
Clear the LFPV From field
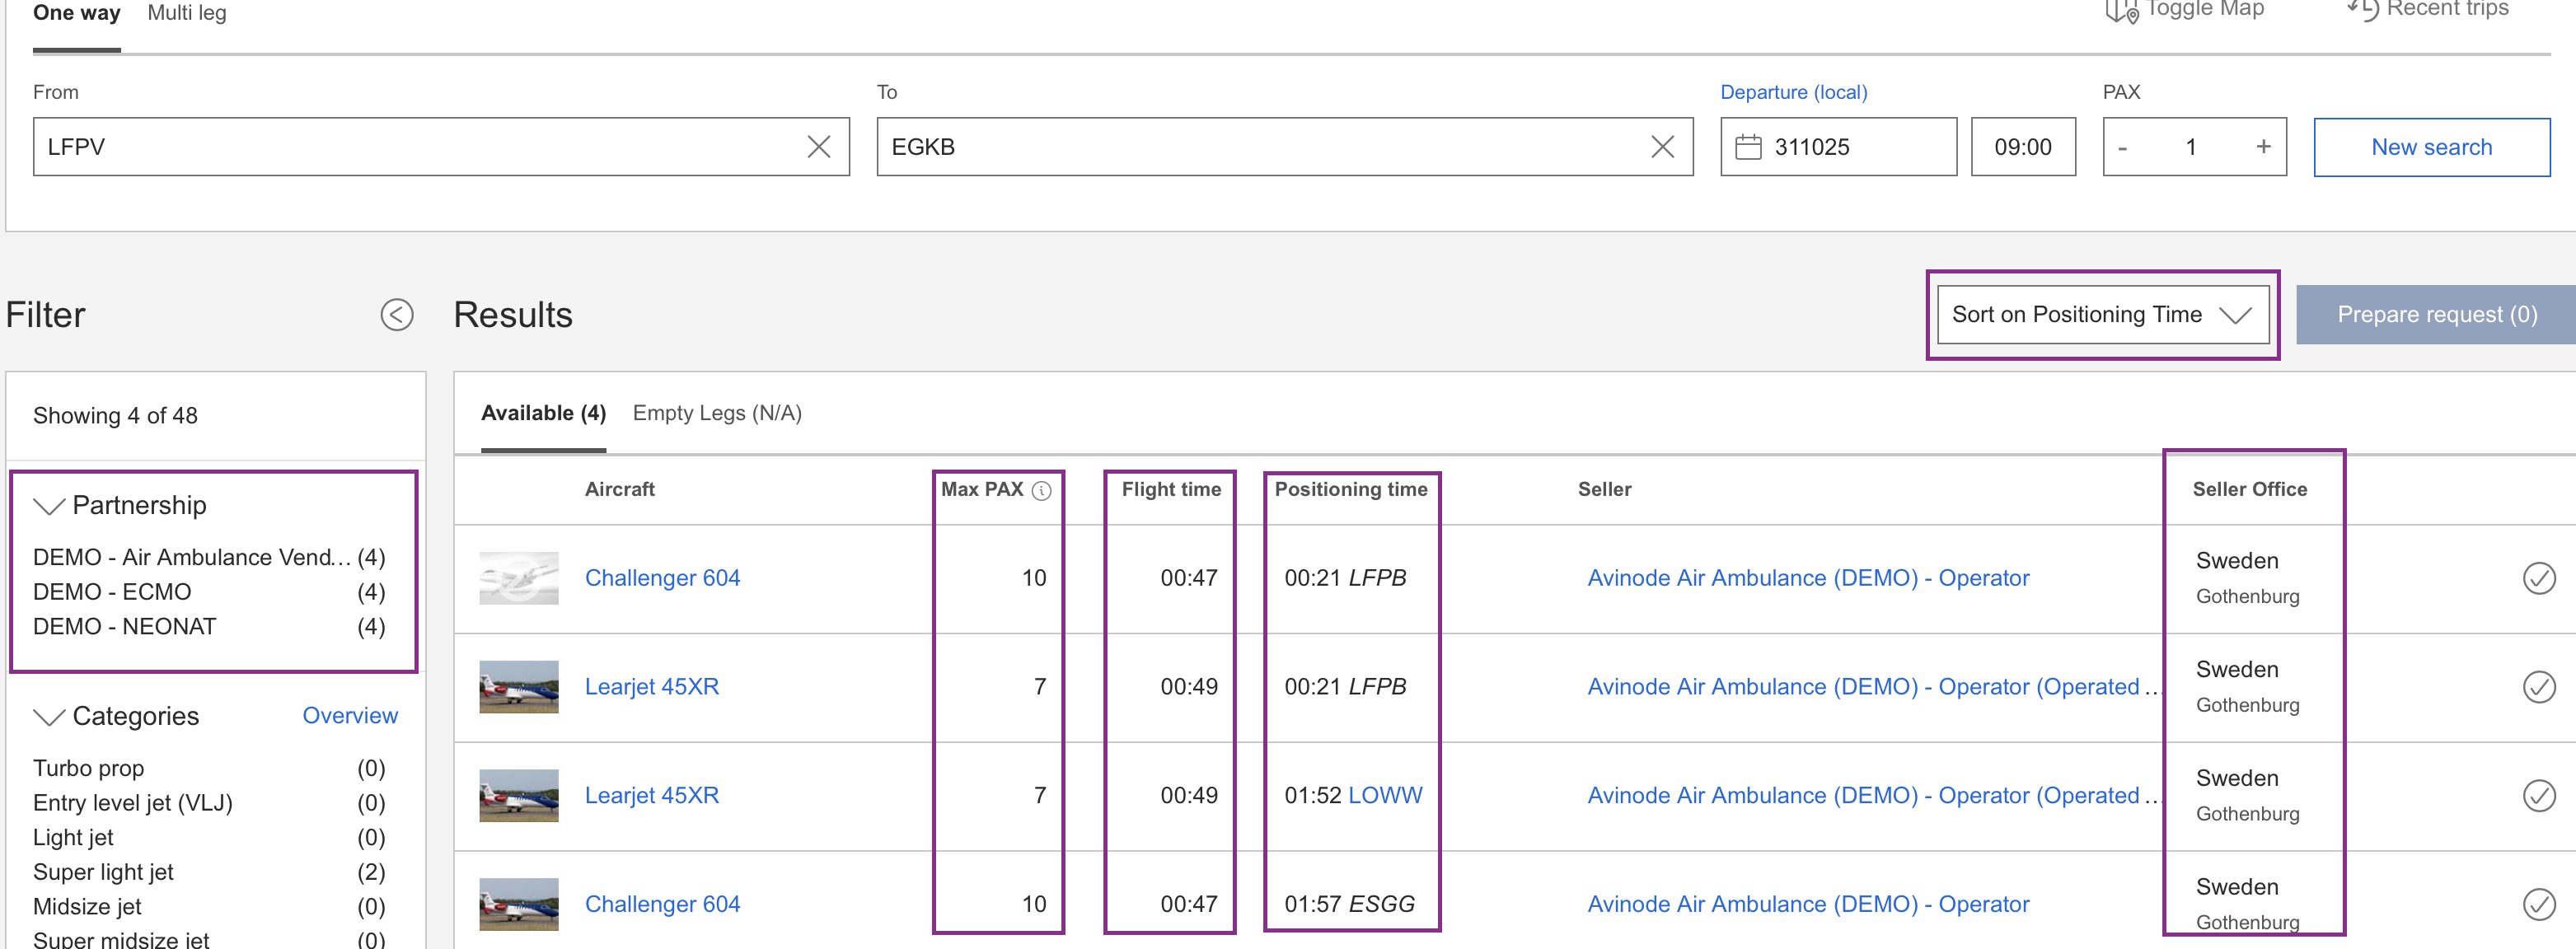click(818, 147)
